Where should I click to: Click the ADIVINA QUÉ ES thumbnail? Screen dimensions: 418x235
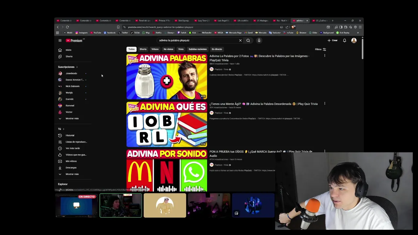tap(167, 124)
